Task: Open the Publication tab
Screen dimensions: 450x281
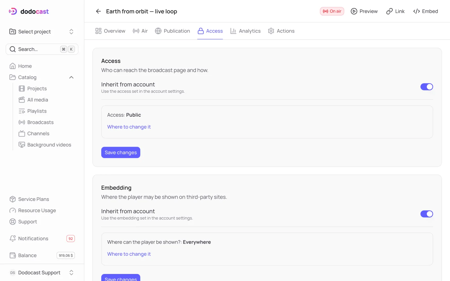Action: [172, 31]
